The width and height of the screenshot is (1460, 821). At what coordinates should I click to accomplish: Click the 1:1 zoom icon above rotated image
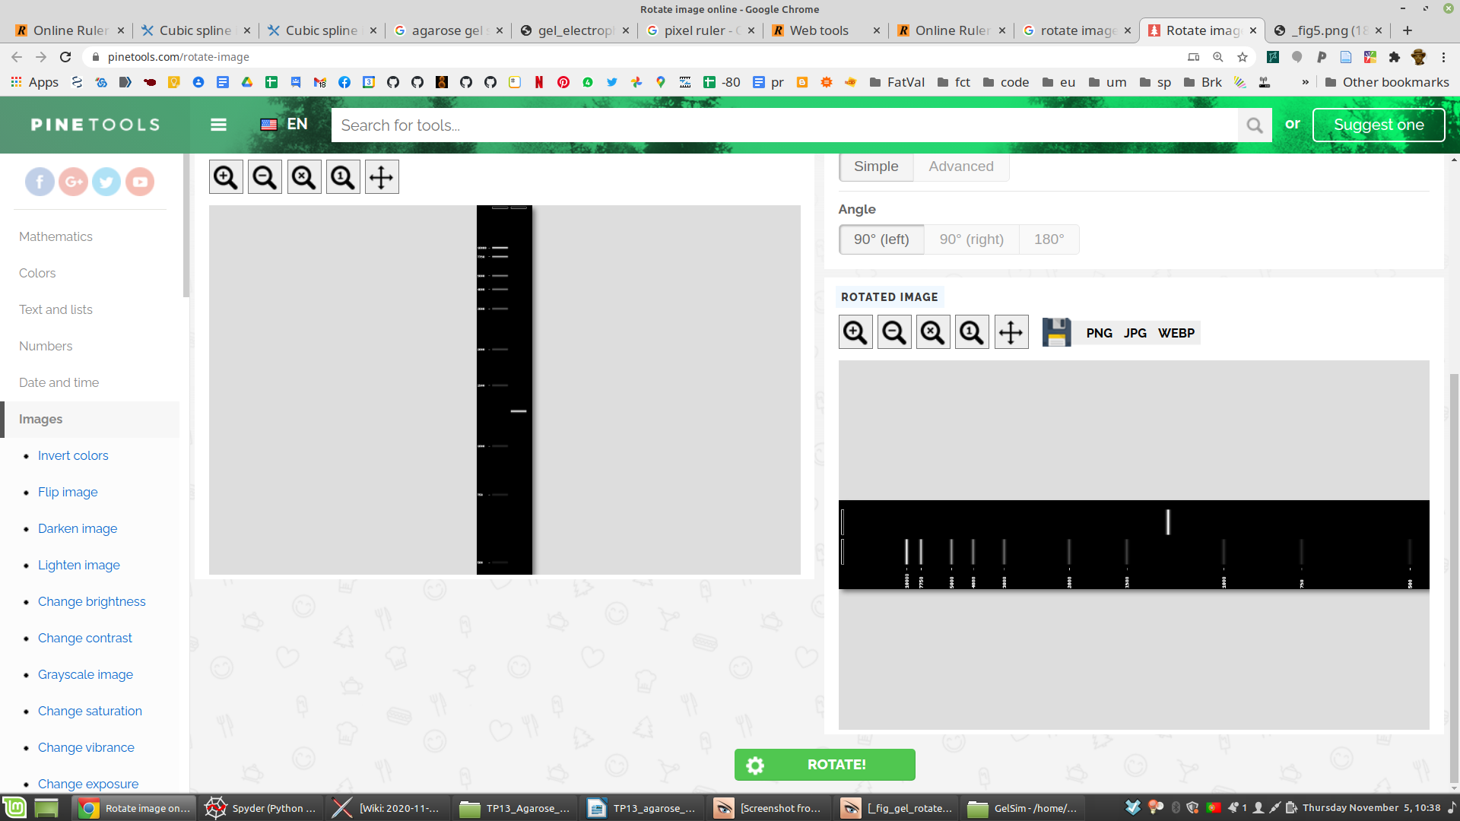point(971,332)
